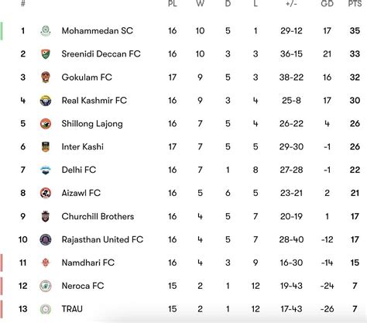Click the Mohammedan SC club crest
Viewport: 367px width, 323px height.
46,31
